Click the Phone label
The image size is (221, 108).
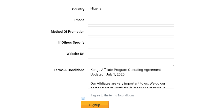pos(79,20)
